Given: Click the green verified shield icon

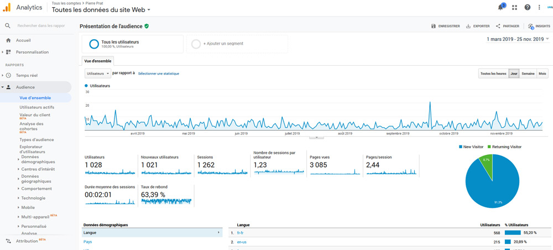Looking at the screenshot, I should [147, 26].
